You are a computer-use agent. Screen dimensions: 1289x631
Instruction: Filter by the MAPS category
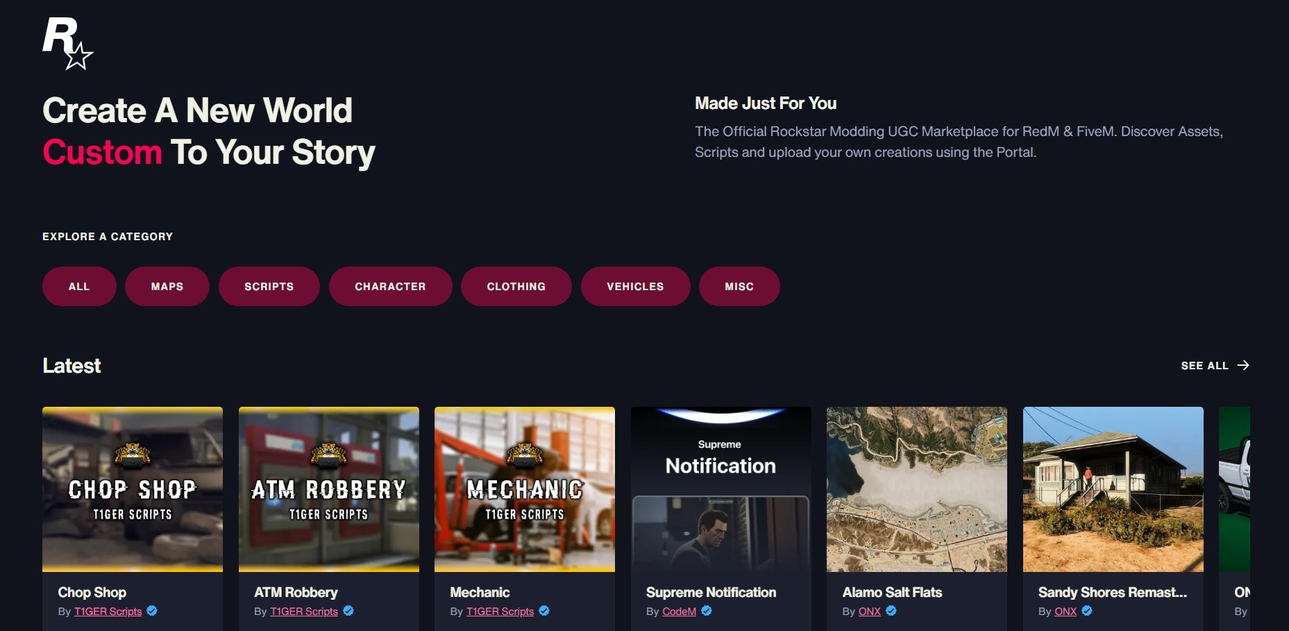click(x=167, y=286)
